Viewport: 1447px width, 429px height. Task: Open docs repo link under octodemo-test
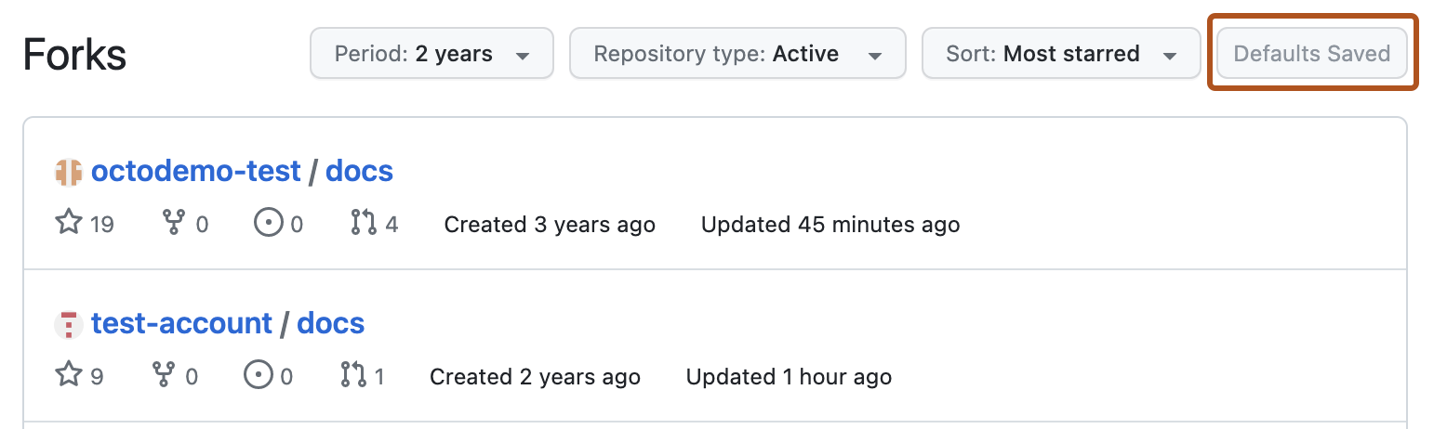pos(359,172)
